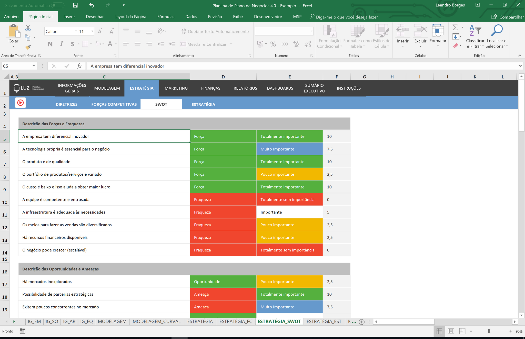Screen dimensions: 525x339
Task: Click the red play video icon
Action: (21, 103)
